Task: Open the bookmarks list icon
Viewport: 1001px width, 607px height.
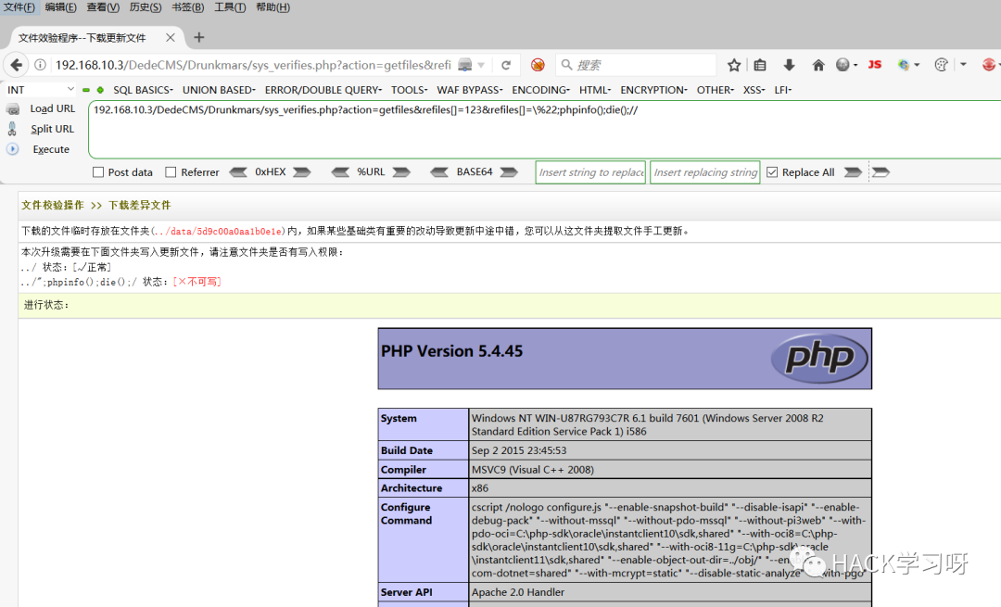Action: click(760, 65)
